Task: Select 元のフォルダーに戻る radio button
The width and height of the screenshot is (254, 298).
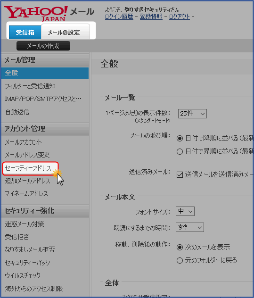Action: [x=180, y=260]
